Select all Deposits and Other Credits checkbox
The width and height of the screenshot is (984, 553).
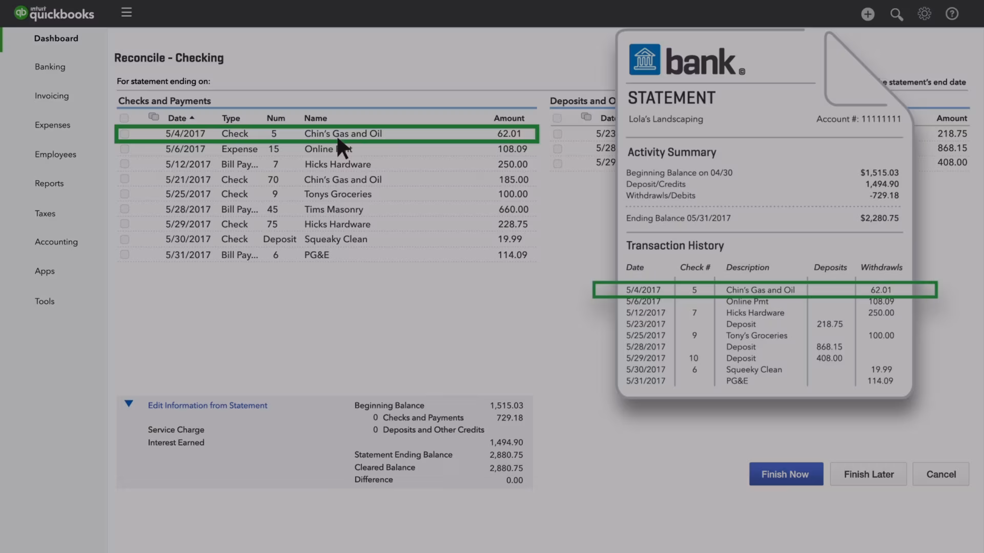click(557, 118)
